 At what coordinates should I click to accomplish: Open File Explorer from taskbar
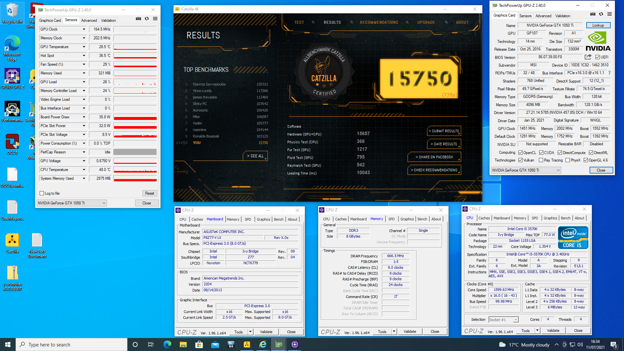click(183, 344)
